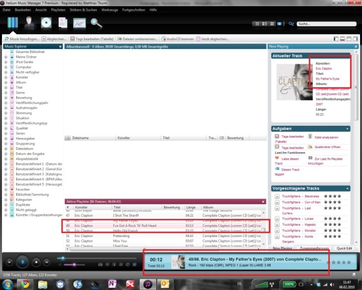Expand the Meine Ordner tree node

tap(6, 57)
